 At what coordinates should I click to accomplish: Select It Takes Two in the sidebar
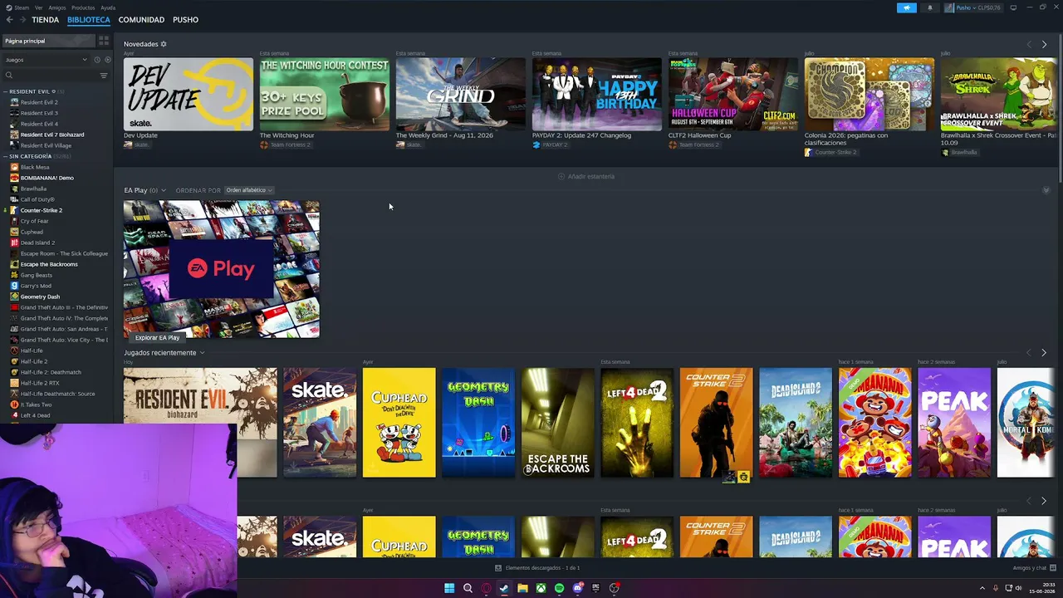point(36,404)
